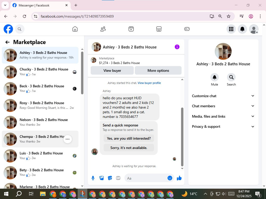The image size is (266, 199).
Task: Expand Media, files and links section
Action: pyautogui.click(x=223, y=116)
